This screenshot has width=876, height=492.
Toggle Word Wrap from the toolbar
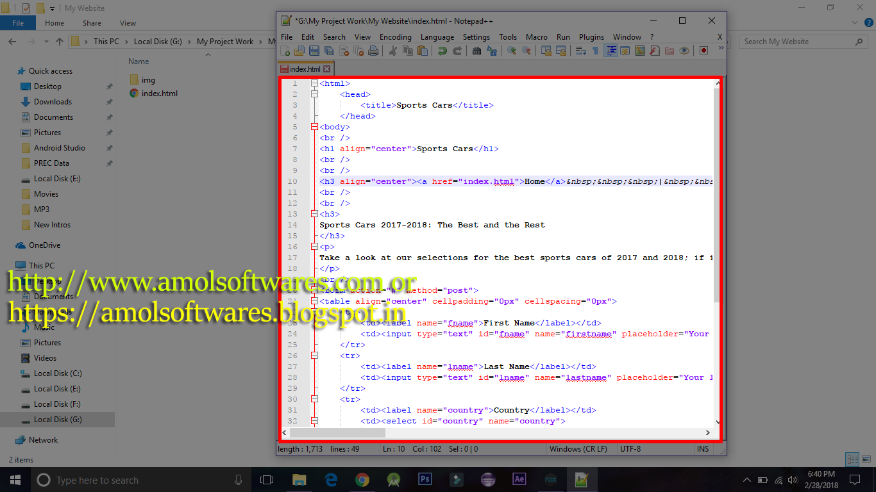tap(580, 51)
